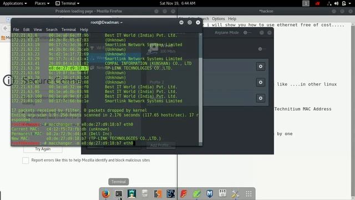Show all applications grid in dock
This screenshot has width=355, height=200.
[248, 194]
